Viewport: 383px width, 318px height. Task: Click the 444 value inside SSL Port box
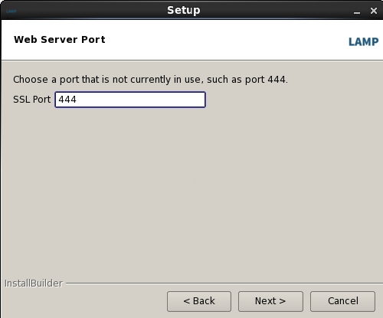coord(67,100)
